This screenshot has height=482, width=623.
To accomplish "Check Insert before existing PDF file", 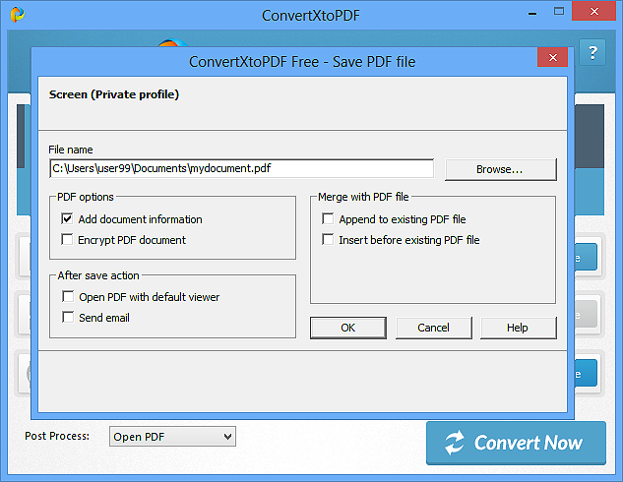I will [328, 239].
